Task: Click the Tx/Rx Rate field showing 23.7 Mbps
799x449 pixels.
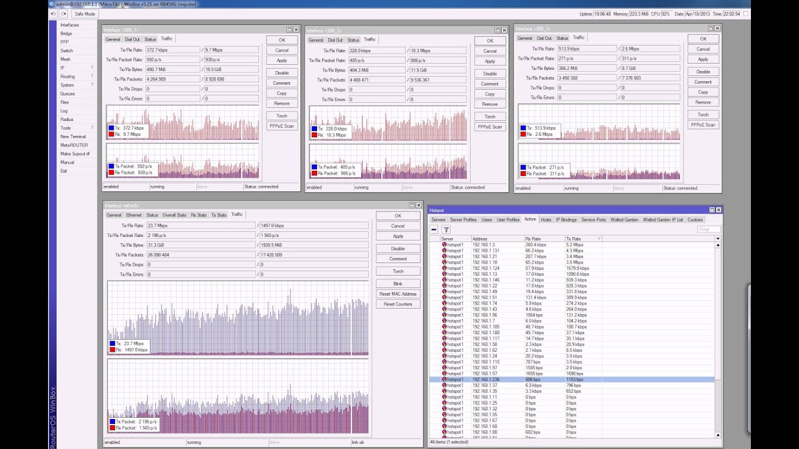Action: pyautogui.click(x=201, y=226)
